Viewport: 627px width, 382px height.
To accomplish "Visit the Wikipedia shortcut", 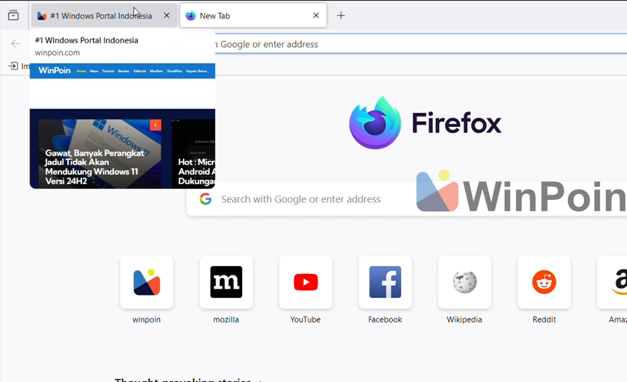I will [465, 282].
